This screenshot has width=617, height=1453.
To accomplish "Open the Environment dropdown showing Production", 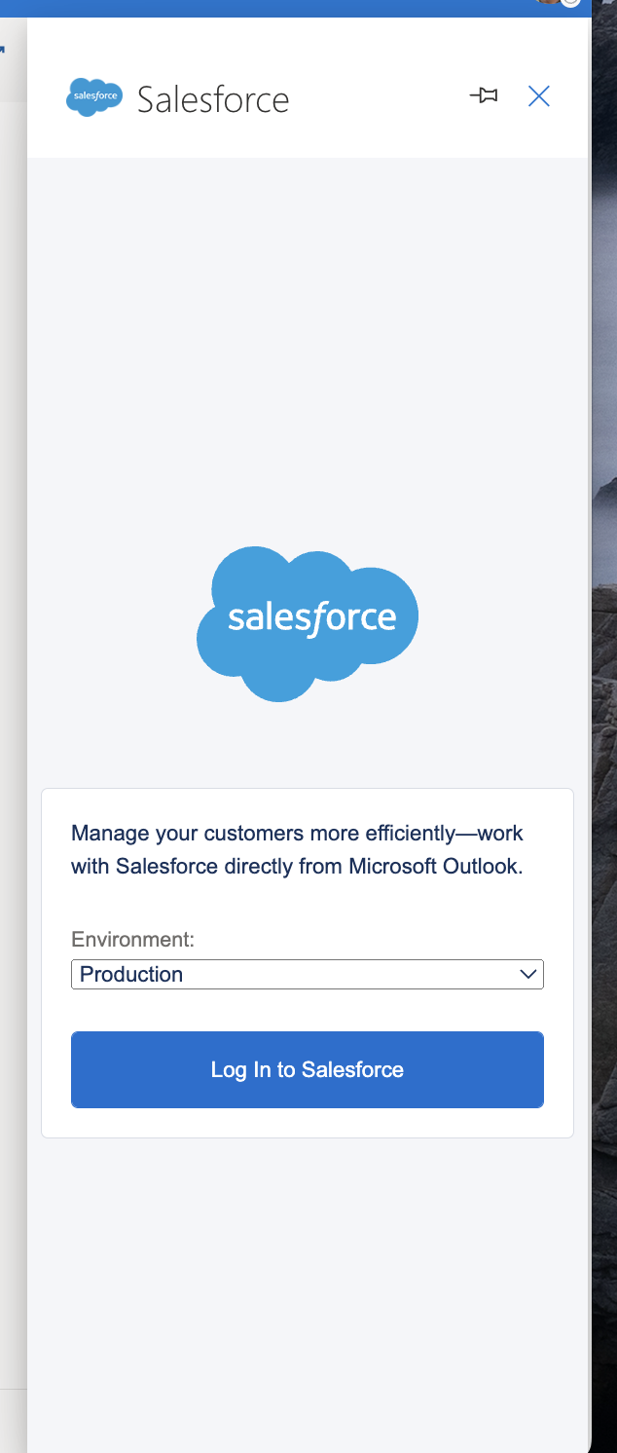I will (307, 974).
